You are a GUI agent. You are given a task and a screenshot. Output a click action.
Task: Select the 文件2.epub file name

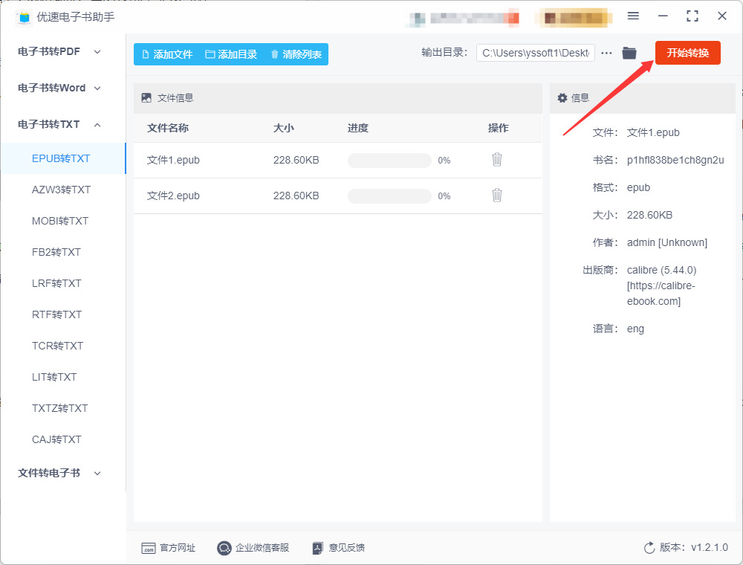point(173,196)
